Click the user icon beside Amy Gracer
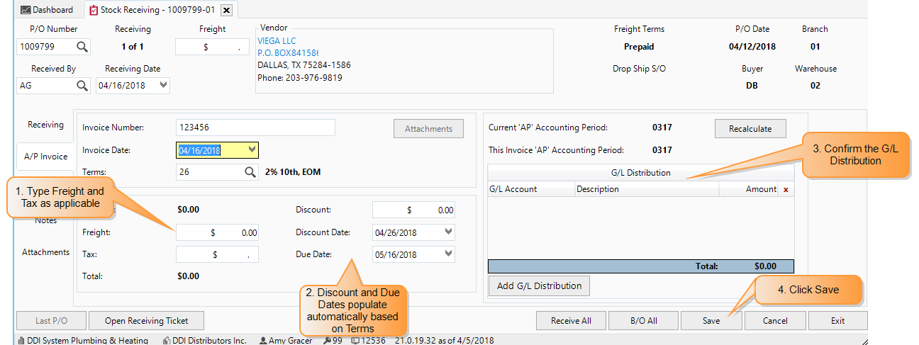919x345 pixels. [264, 341]
